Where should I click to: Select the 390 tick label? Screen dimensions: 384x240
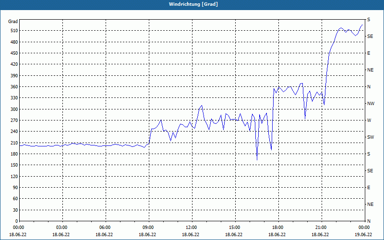(x=14, y=76)
